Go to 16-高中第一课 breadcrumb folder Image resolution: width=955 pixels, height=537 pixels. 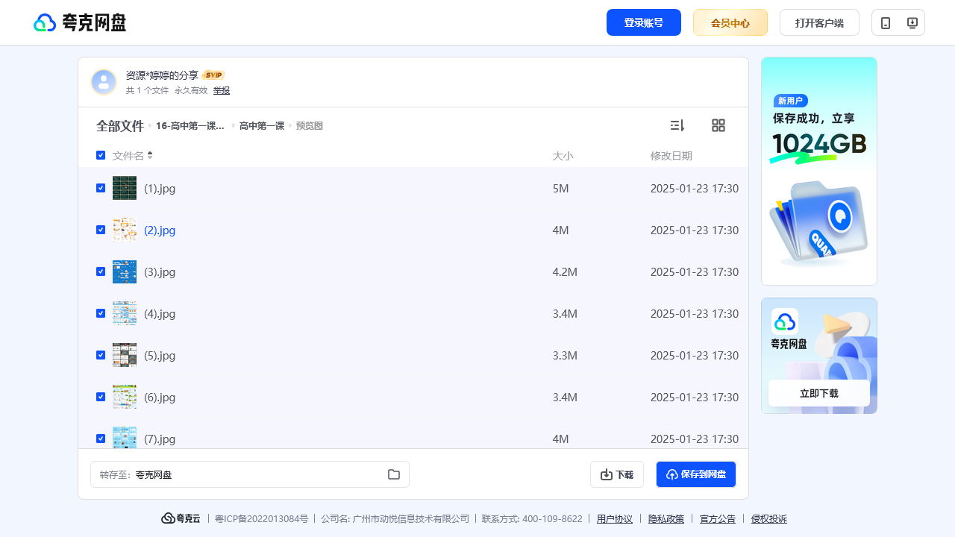190,126
